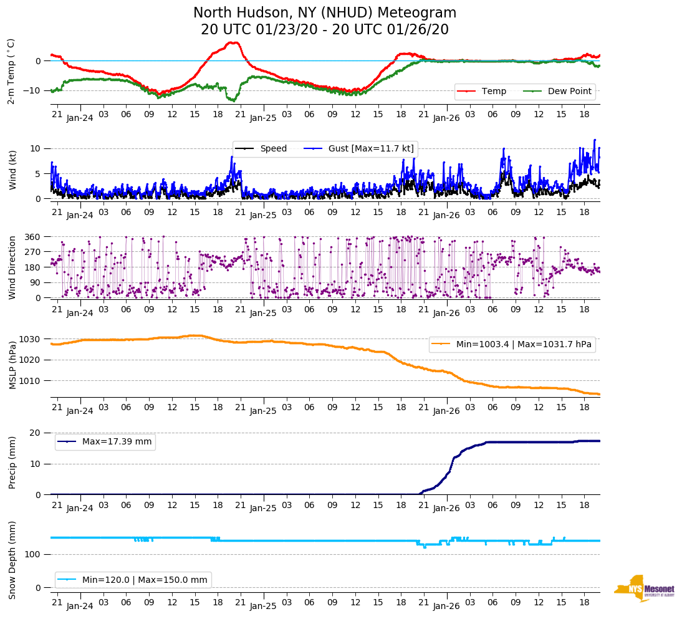
Task: Click the date range subtitle under the title
Action: pos(325,30)
